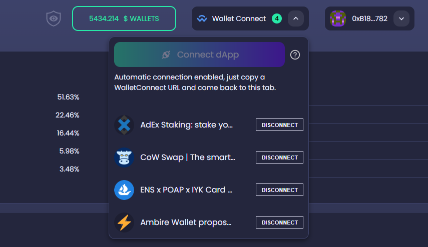Click the 5434.214 $ WALLETS balance button
The width and height of the screenshot is (428, 247).
tap(124, 18)
